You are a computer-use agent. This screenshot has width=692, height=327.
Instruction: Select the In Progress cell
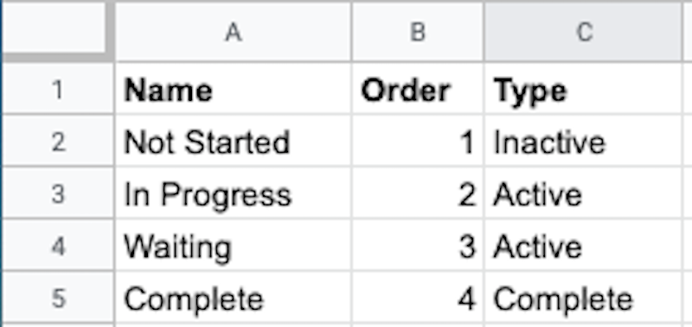[x=234, y=193]
